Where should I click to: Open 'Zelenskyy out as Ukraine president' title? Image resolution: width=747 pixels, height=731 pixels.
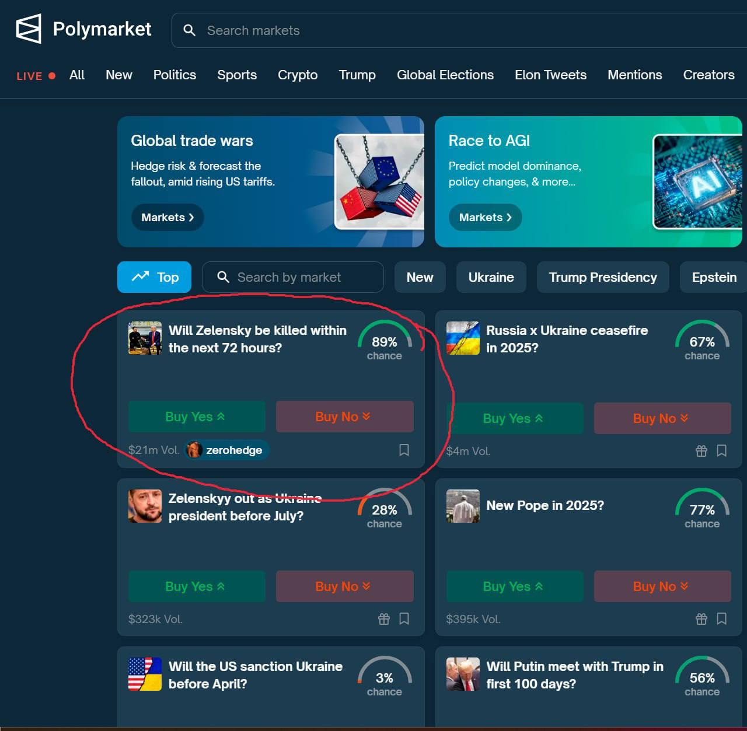pos(245,507)
